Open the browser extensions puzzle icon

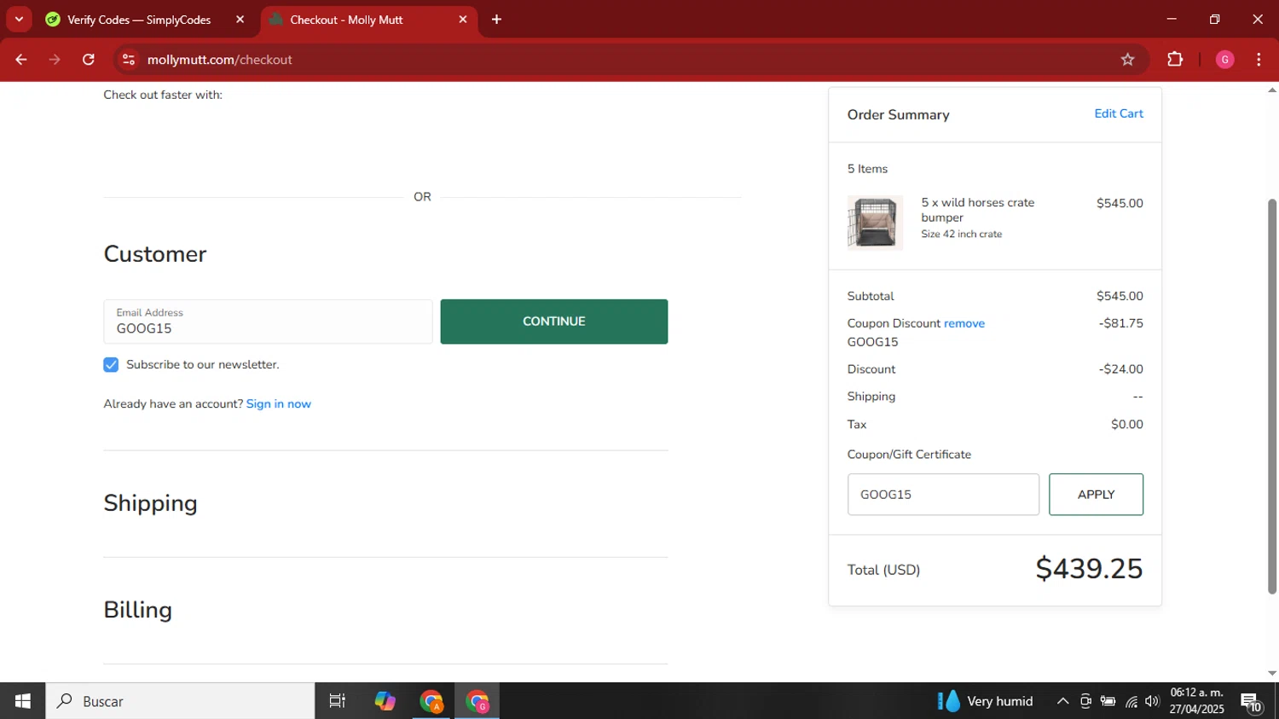[x=1175, y=60]
